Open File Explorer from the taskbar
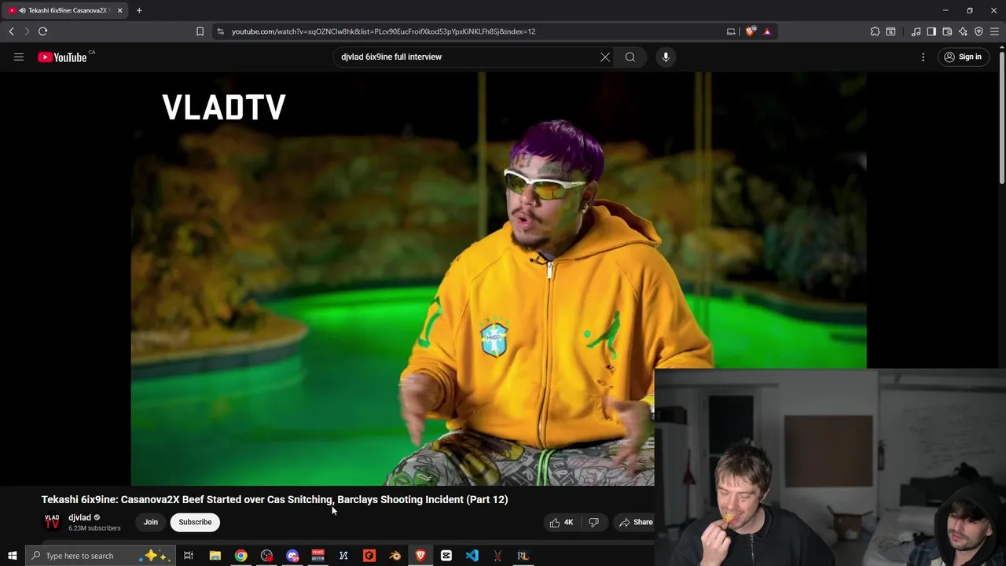 [x=215, y=556]
